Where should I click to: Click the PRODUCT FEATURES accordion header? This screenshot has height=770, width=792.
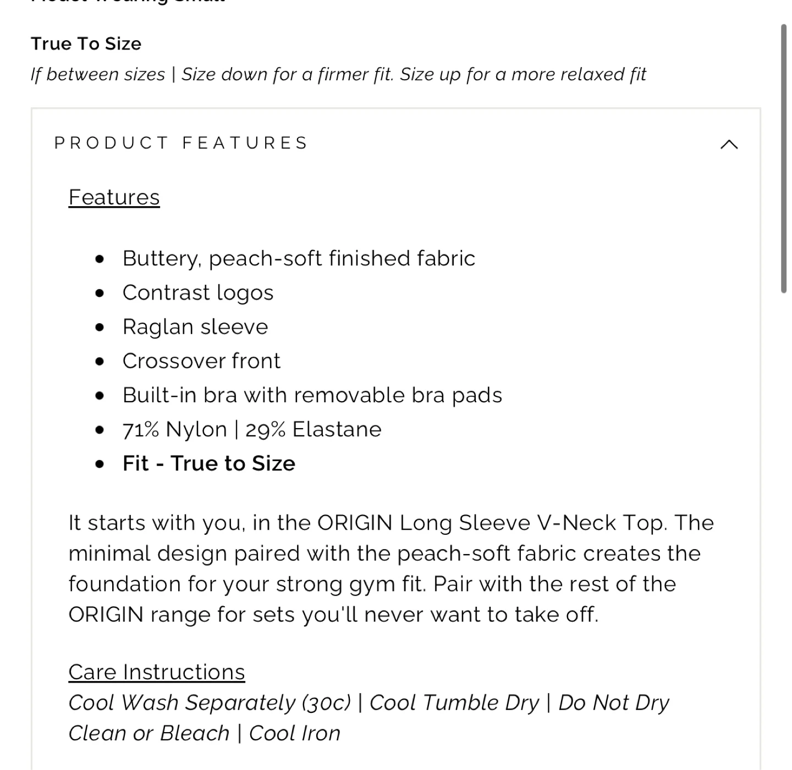tap(396, 143)
